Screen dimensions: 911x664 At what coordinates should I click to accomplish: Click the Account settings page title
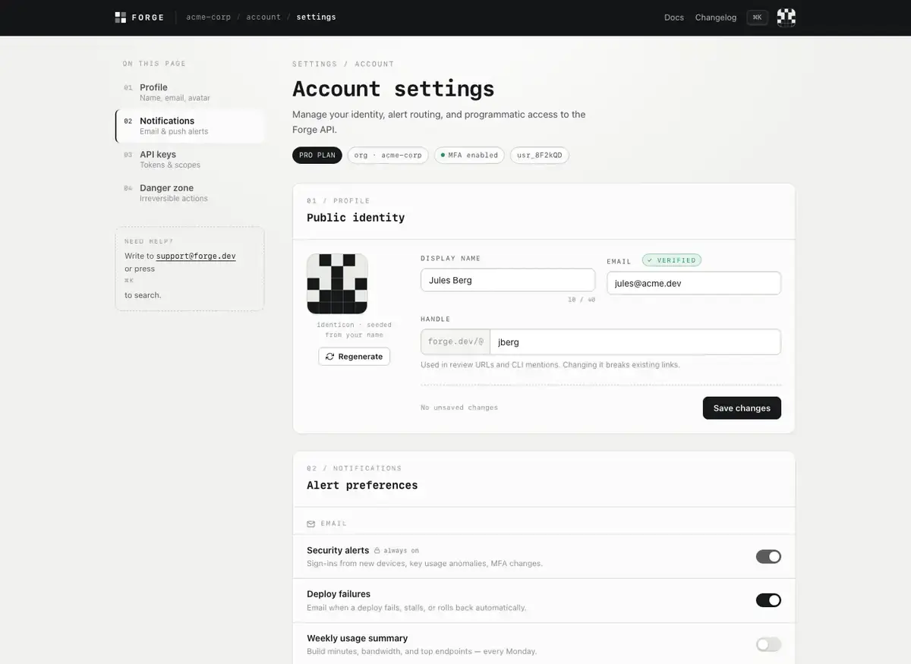[393, 89]
